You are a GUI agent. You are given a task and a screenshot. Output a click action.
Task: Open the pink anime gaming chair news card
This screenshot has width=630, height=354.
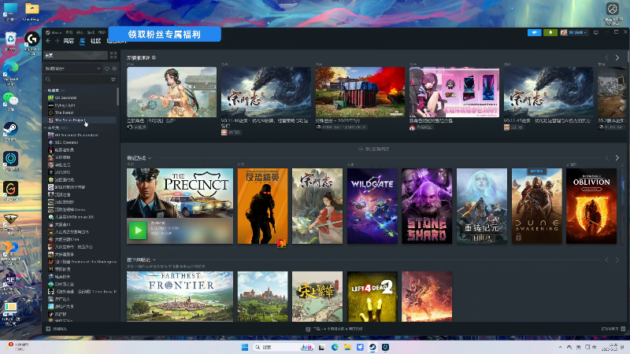pyautogui.click(x=454, y=92)
